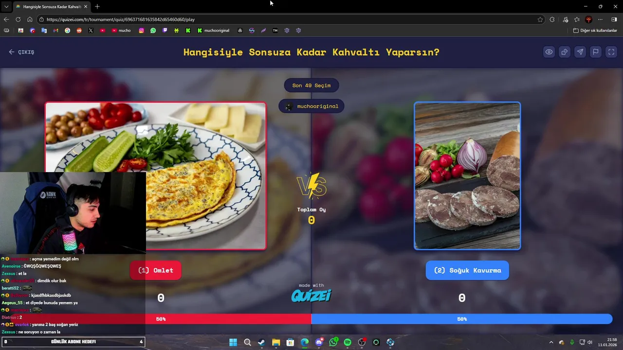Click the flag report icon
The height and width of the screenshot is (350, 623).
point(596,52)
